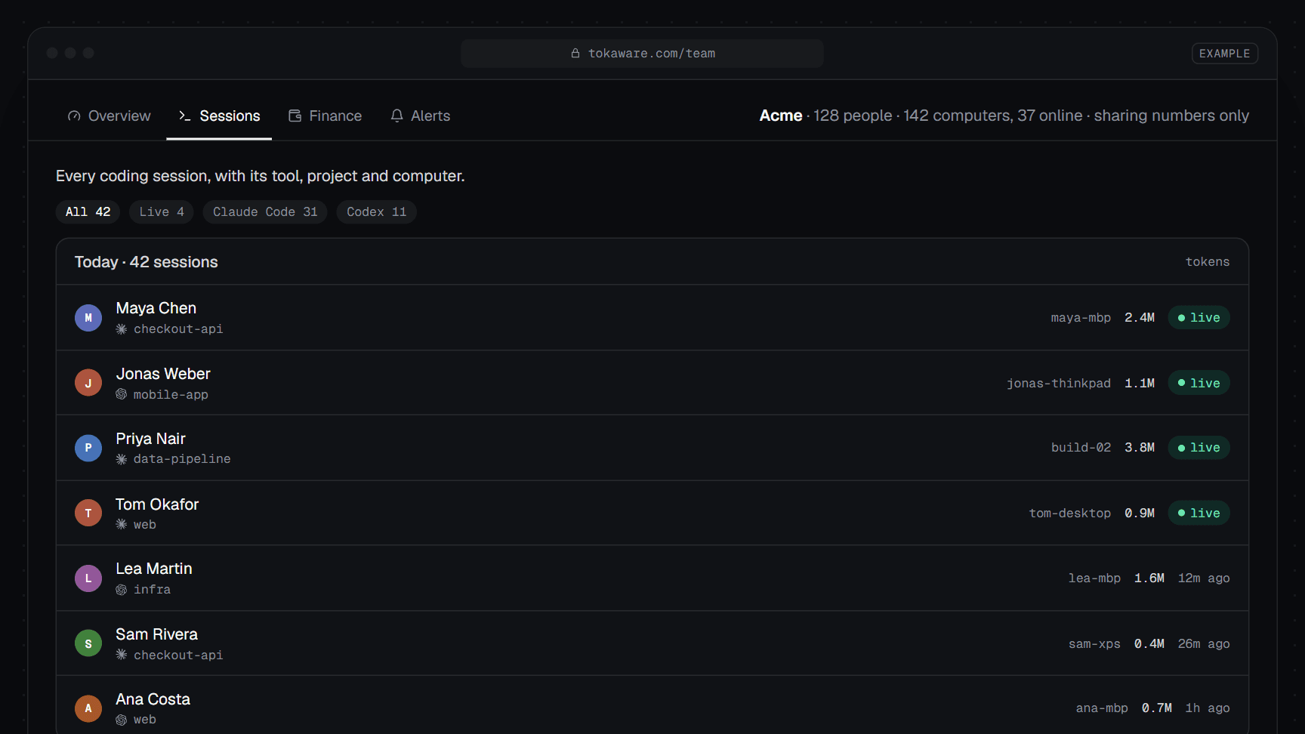The width and height of the screenshot is (1305, 734).
Task: Click the tokaware.com/team address bar
Action: 643,54
